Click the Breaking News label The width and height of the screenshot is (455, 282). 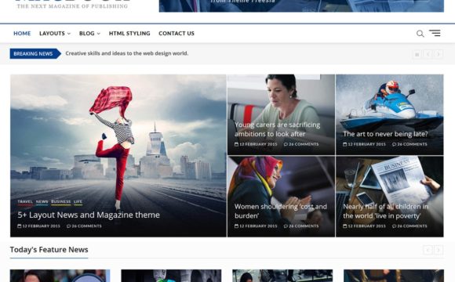[x=35, y=53]
